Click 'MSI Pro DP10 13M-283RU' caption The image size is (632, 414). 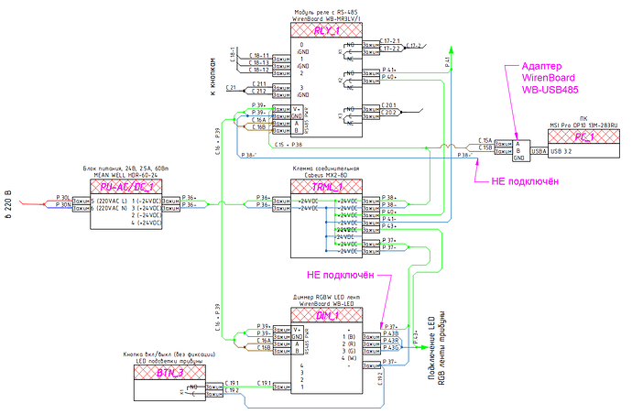(583, 125)
